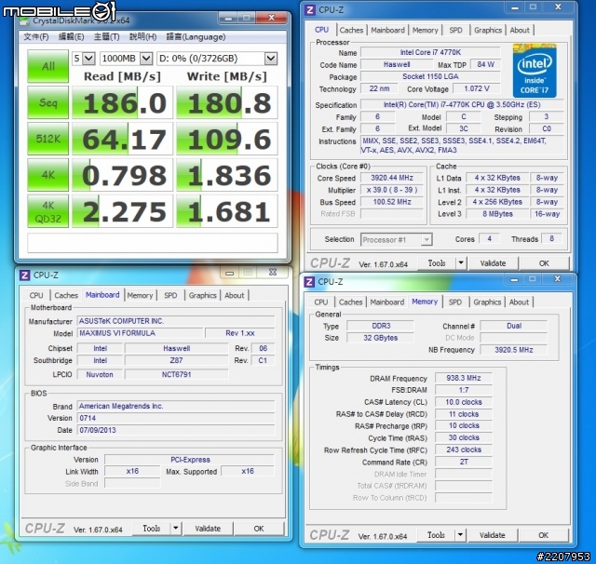Switch to Mainboard tab in the Memory window

click(387, 302)
